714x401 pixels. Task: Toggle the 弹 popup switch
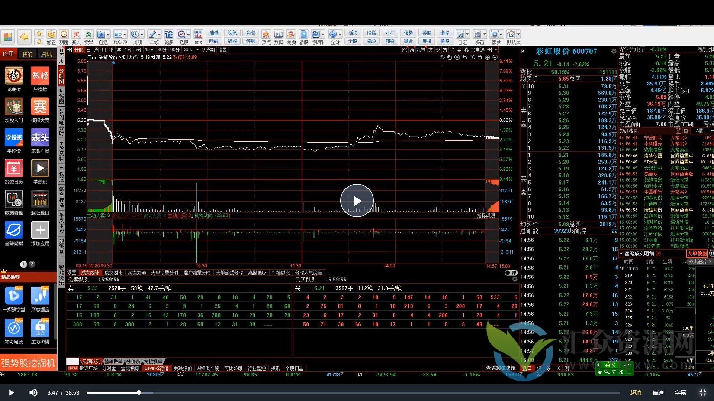point(511,273)
